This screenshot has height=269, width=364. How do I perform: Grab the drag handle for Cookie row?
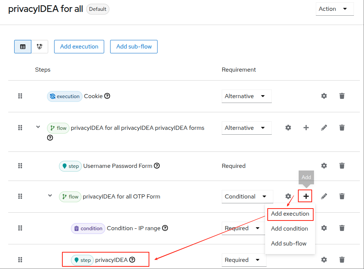click(21, 96)
